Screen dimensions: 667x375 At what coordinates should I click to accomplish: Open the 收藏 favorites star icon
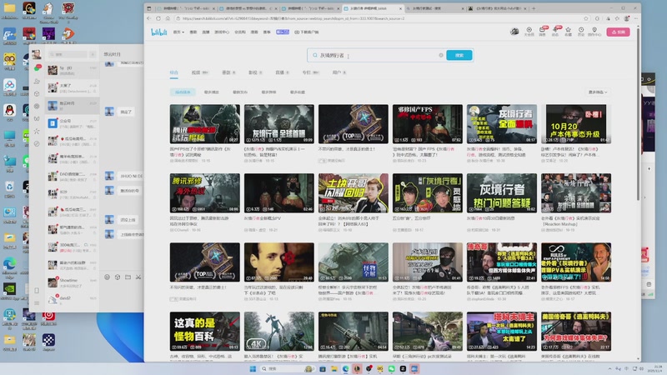point(568,32)
